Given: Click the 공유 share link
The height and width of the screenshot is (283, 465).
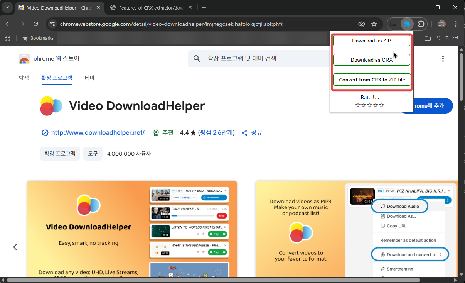Looking at the screenshot, I should (252, 132).
